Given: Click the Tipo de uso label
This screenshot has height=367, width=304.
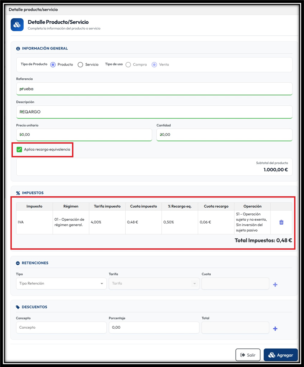Looking at the screenshot, I should pyautogui.click(x=114, y=64).
